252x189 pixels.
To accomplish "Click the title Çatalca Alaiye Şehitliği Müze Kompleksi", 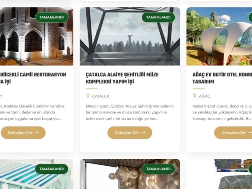I will 122,78.
